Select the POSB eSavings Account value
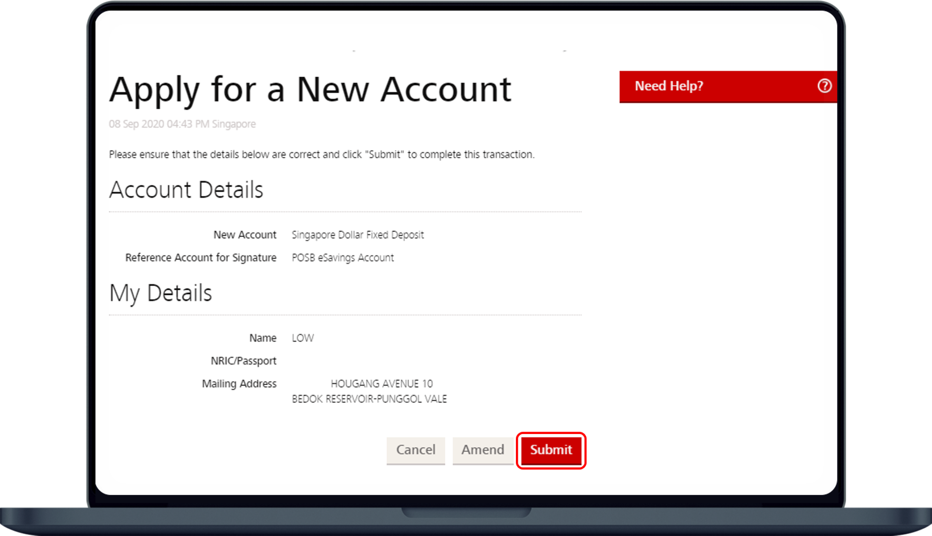 (343, 258)
